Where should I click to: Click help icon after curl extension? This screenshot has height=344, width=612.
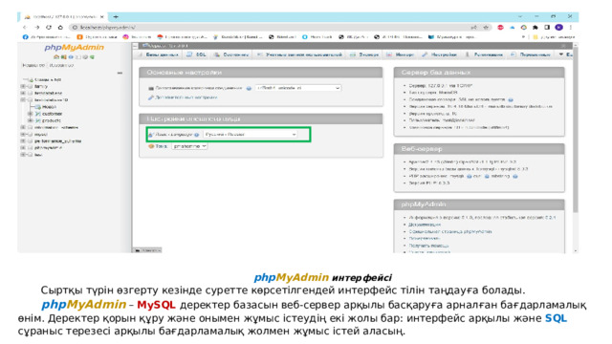coord(487,176)
